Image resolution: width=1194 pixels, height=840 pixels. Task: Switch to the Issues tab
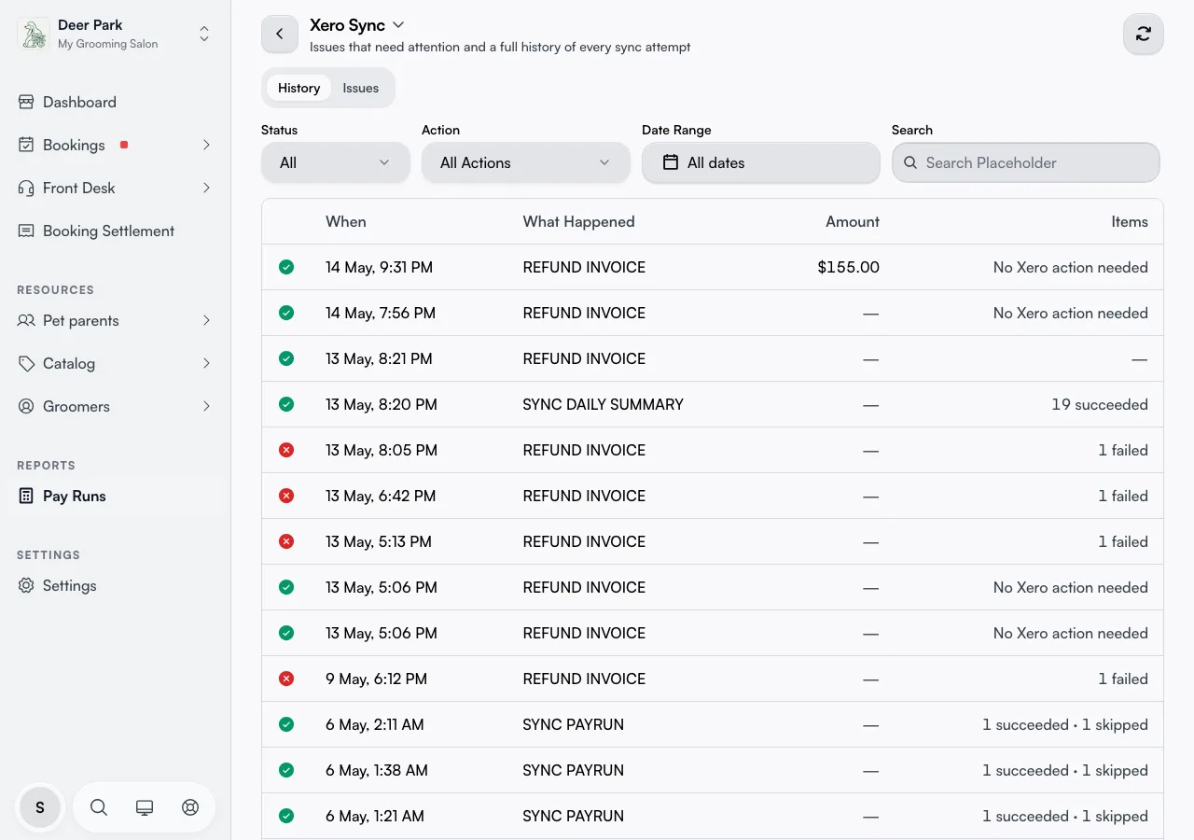pyautogui.click(x=361, y=88)
